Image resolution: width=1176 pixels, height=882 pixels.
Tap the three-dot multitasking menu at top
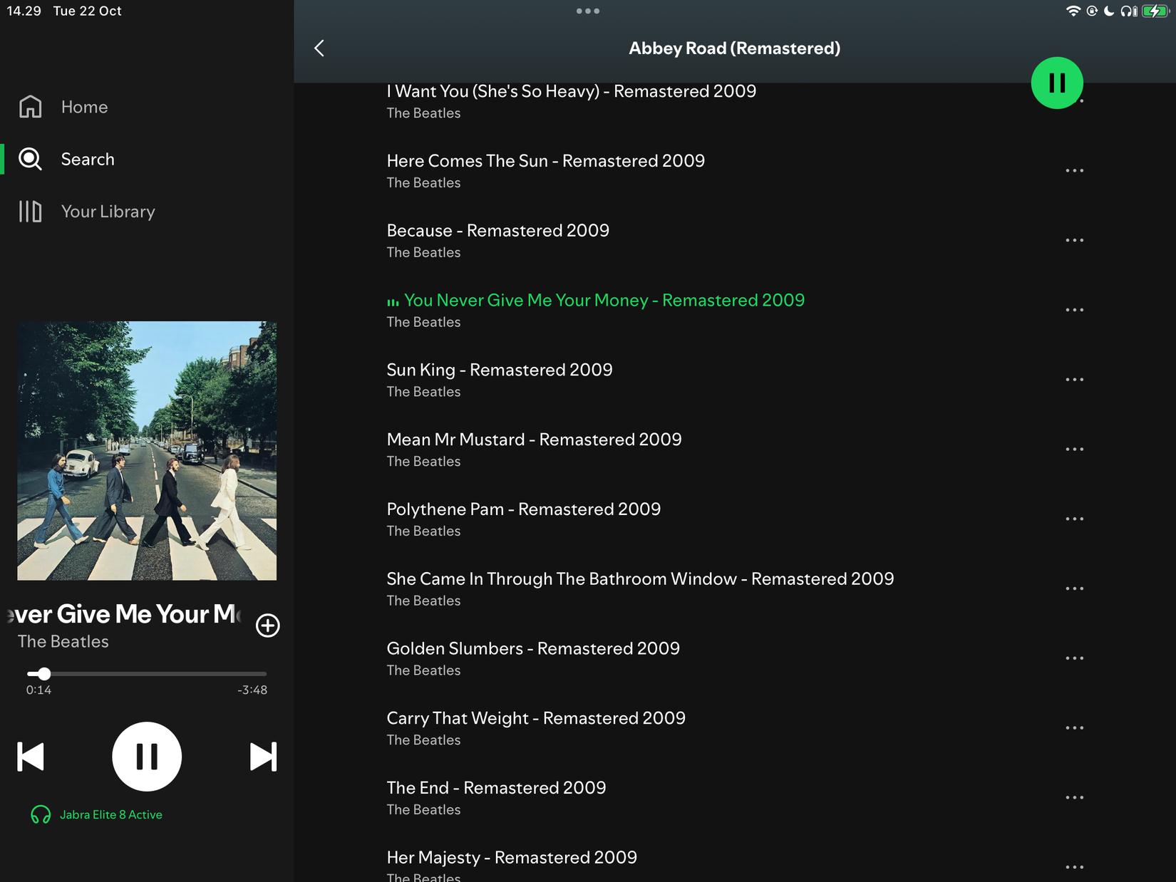pos(588,11)
